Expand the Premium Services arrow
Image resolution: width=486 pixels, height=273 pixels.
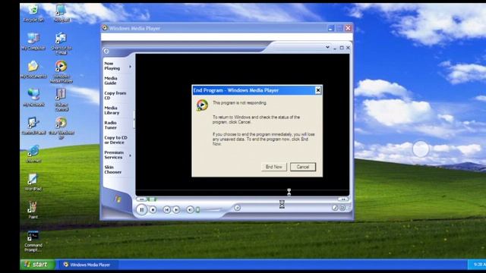[x=130, y=155]
